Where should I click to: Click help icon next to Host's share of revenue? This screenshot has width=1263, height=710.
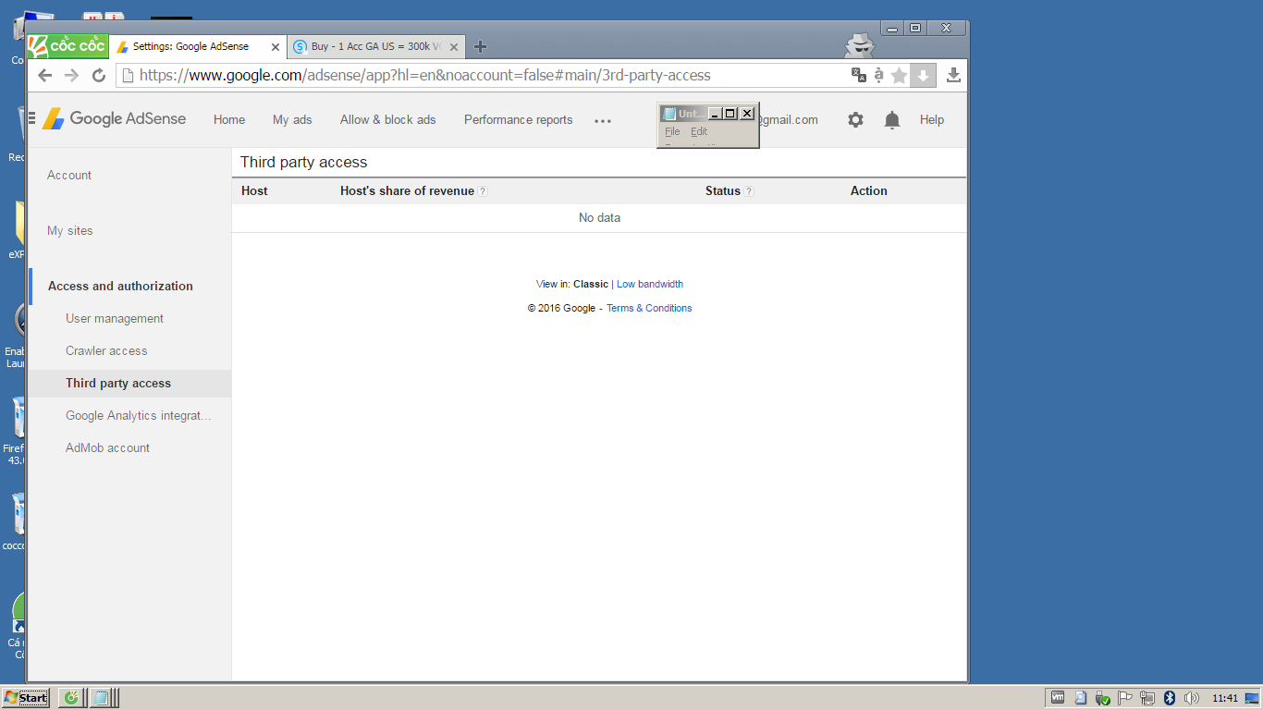[483, 191]
